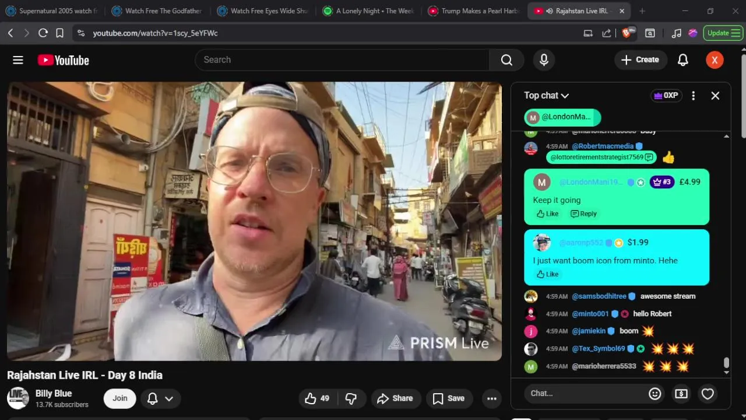
Task: Focus the YouTube search field
Action: pyautogui.click(x=343, y=60)
